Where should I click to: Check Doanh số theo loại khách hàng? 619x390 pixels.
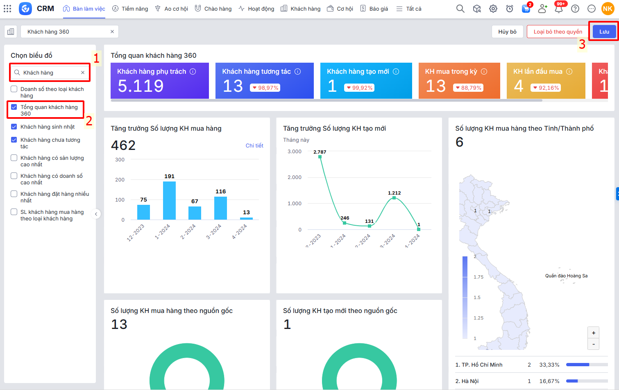14,89
